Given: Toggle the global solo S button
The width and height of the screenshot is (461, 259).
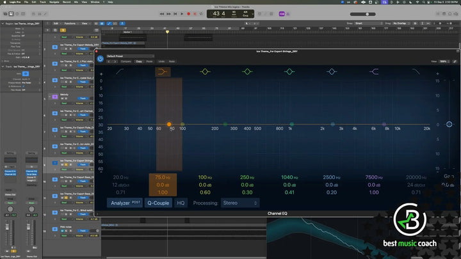Looking at the screenshot, I should tap(63, 30).
